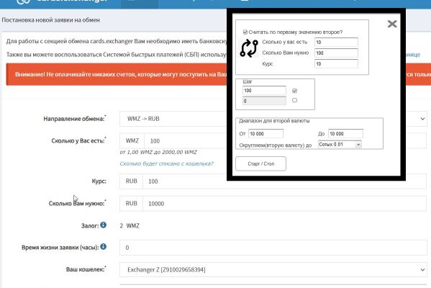Open the 'Сколько будет списано с кошелька?' link
Image resolution: width=431 pixels, height=288 pixels.
tap(167, 163)
